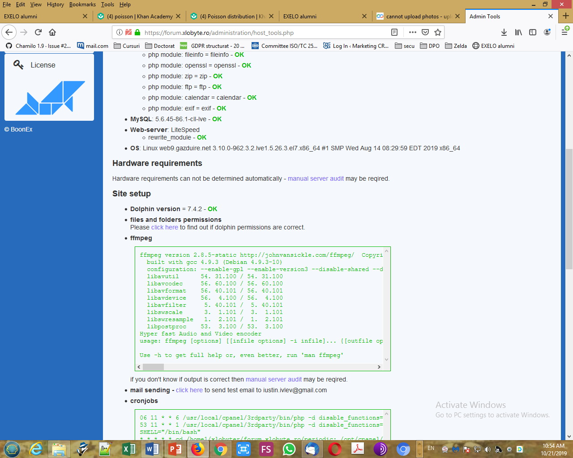
Task: Click ffmpeg output horizontal scrollbar thumb
Action: click(x=153, y=367)
